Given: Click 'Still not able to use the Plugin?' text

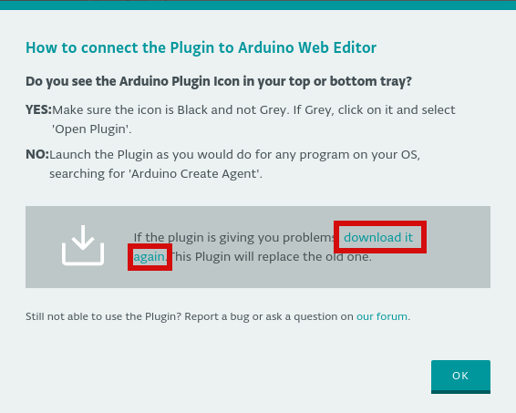Looking at the screenshot, I should (104, 316).
